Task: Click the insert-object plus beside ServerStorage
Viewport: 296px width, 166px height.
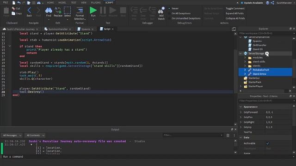Action: [x=267, y=53]
